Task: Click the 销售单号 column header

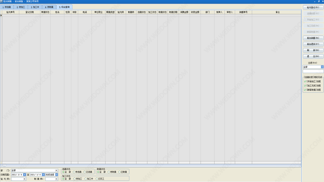Action: [x=244, y=12]
